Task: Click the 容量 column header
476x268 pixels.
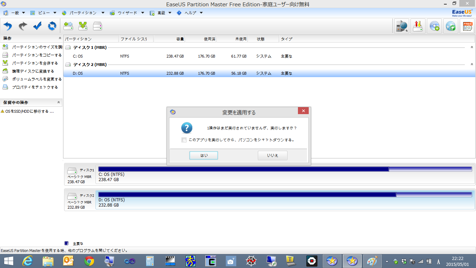Action: pyautogui.click(x=169, y=39)
